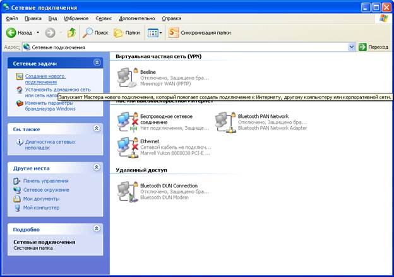The height and width of the screenshot is (277, 394).
Task: Select the wireless network connection icon
Action: coord(128,122)
